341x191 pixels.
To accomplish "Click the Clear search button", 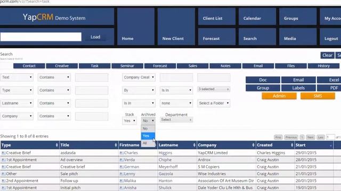I will click(327, 55).
